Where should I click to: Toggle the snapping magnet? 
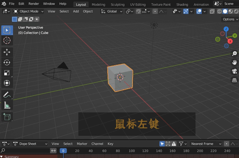[x=138, y=11]
